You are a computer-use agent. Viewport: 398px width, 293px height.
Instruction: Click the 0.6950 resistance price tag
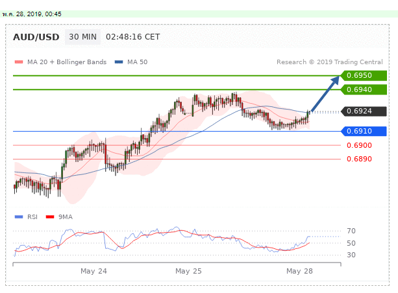point(364,76)
